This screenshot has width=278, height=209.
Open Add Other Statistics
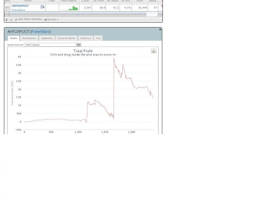click(x=29, y=19)
